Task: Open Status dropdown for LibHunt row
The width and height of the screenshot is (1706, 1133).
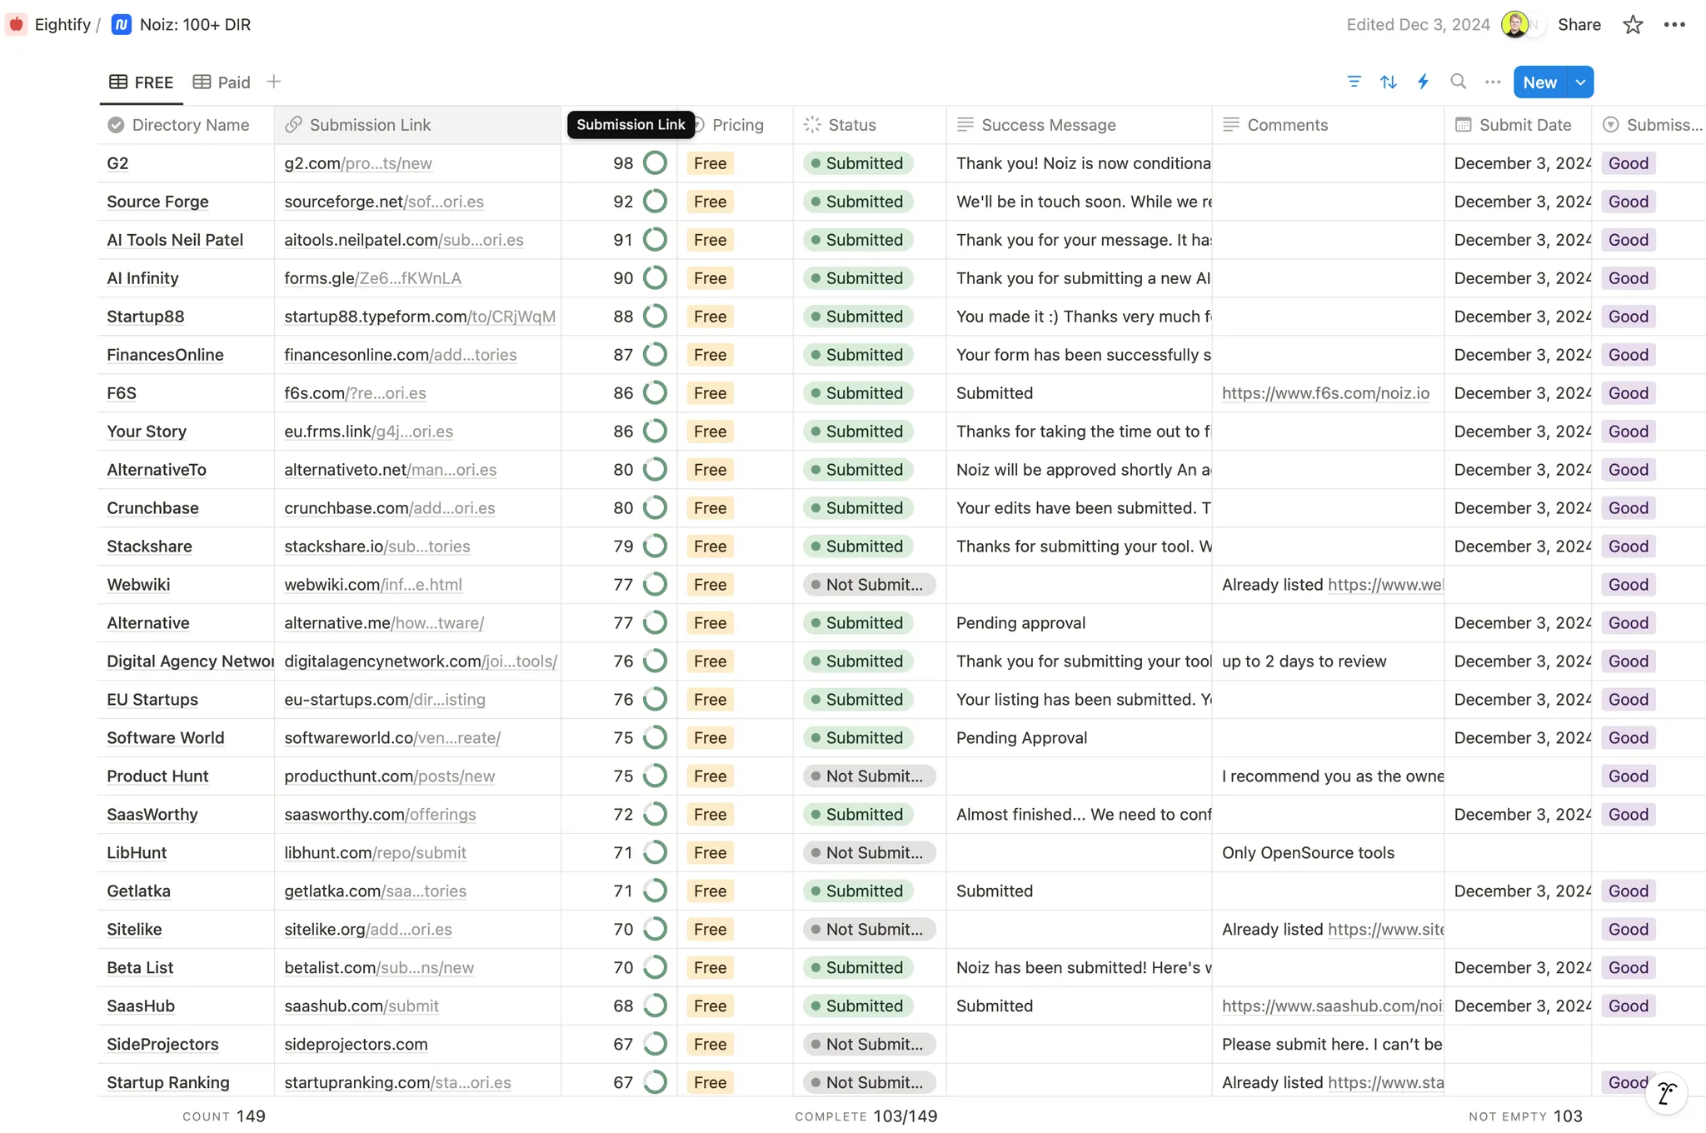Action: click(x=869, y=853)
